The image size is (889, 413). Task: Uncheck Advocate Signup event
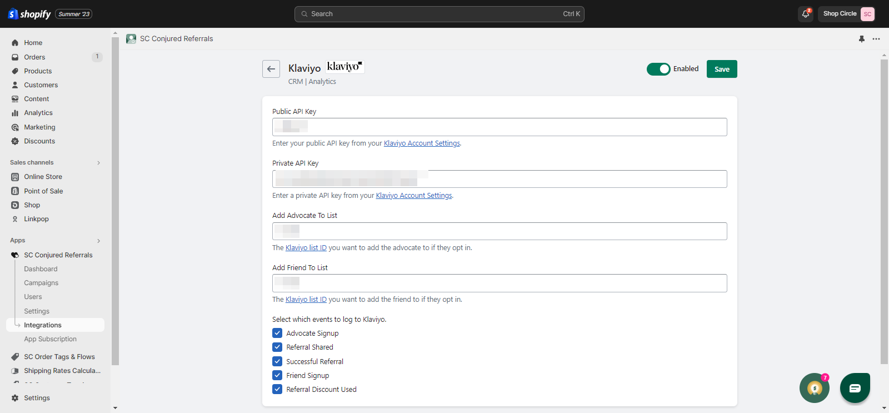[277, 333]
